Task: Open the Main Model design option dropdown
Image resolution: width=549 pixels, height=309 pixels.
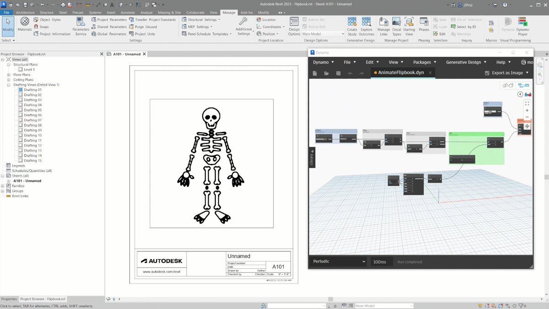Action: (323, 34)
